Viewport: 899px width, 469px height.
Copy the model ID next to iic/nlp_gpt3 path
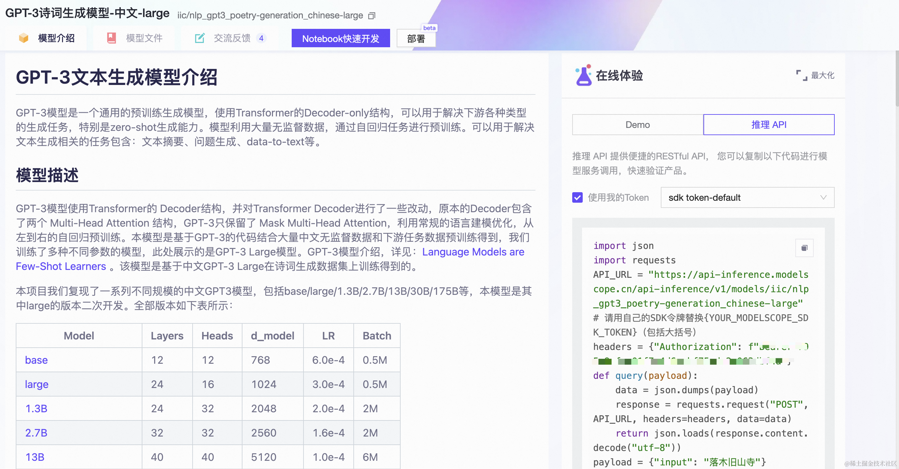point(372,16)
